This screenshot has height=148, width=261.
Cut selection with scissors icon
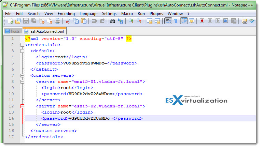[68, 21]
